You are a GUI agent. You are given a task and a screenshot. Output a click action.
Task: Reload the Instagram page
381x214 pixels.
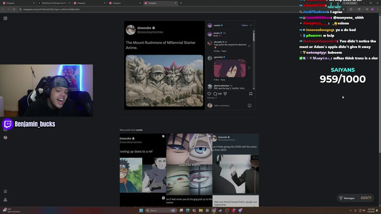(14, 9)
